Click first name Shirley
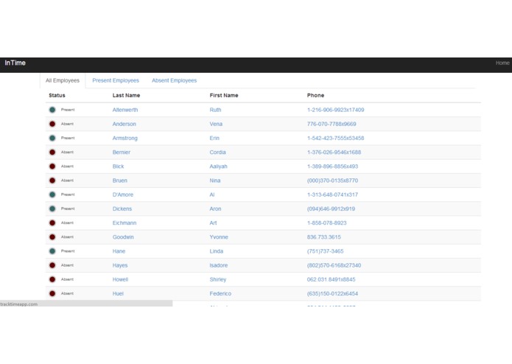Image resolution: width=512 pixels, height=364 pixels. pyautogui.click(x=218, y=279)
